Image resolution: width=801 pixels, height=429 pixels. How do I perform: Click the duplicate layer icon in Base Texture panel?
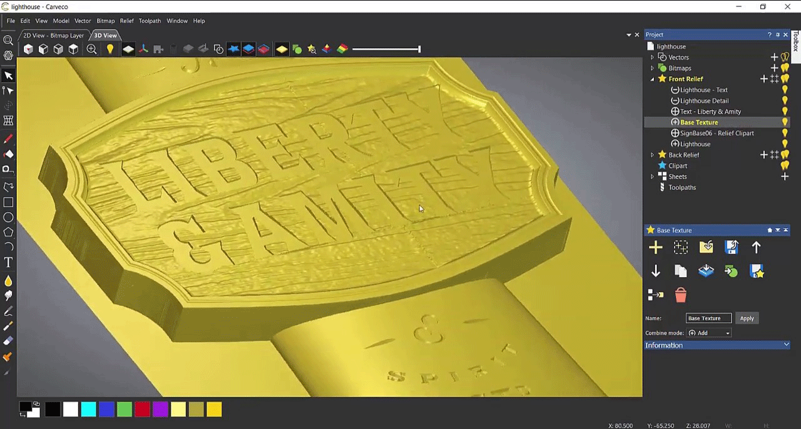click(x=681, y=271)
